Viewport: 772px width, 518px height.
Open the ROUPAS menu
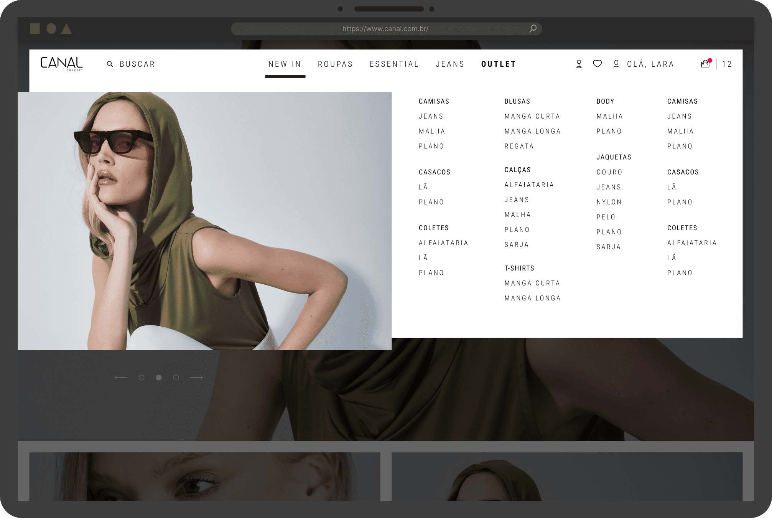coord(335,64)
